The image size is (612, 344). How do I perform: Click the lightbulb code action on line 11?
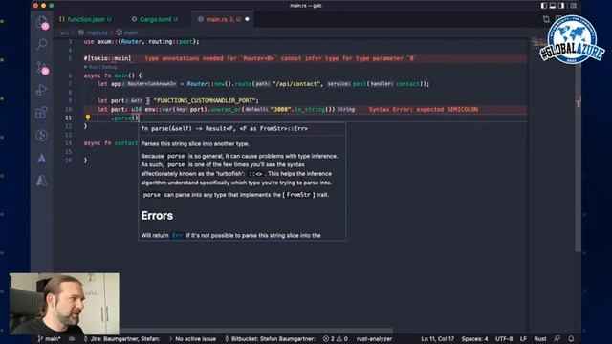coord(88,118)
